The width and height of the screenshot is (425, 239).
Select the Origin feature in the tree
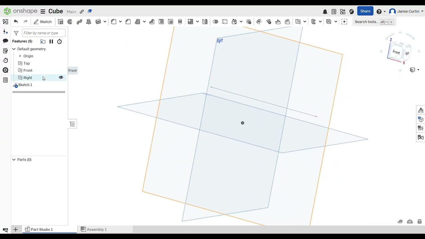click(28, 56)
